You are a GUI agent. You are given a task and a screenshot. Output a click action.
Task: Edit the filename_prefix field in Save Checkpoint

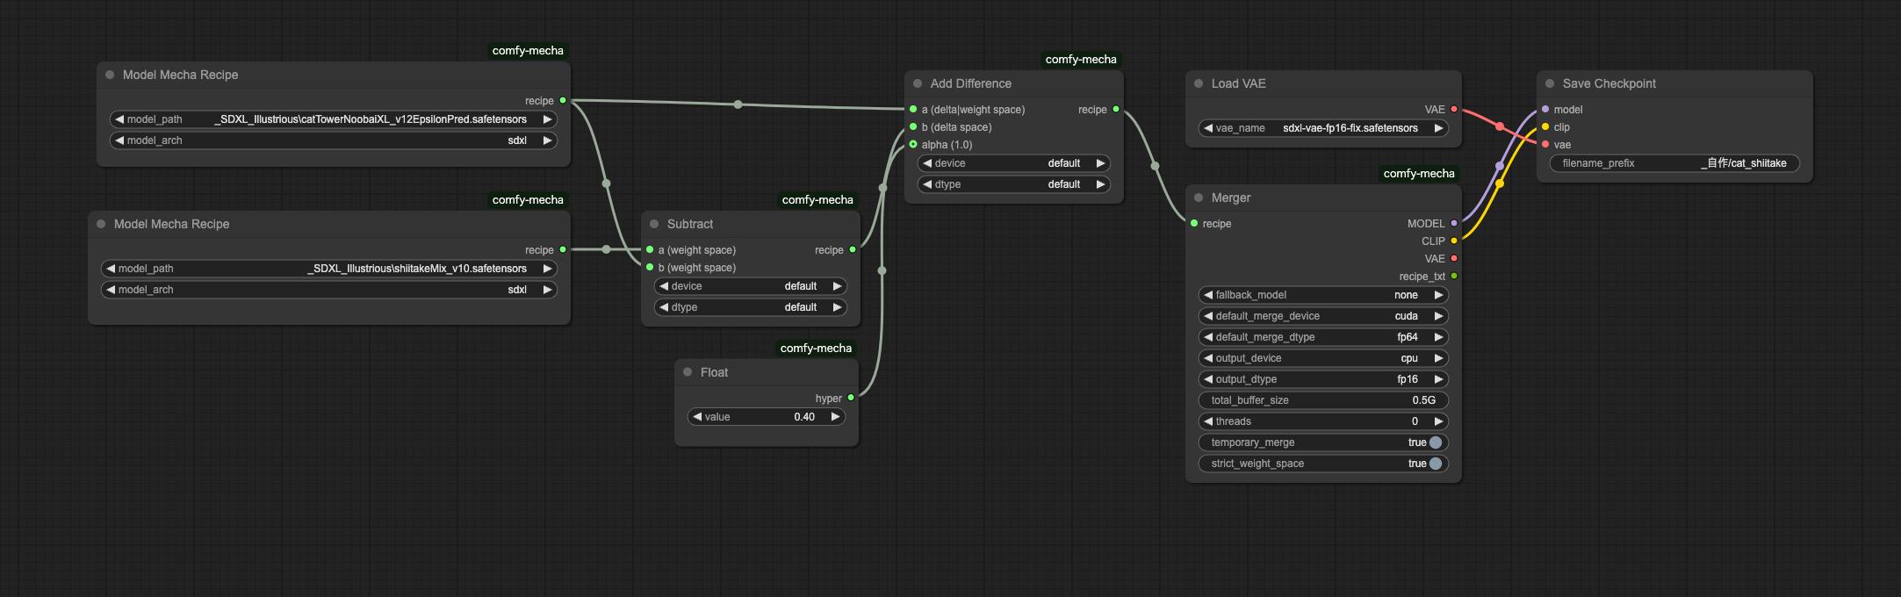click(x=1674, y=163)
